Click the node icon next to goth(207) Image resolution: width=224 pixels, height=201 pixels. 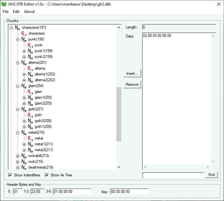click(x=24, y=109)
